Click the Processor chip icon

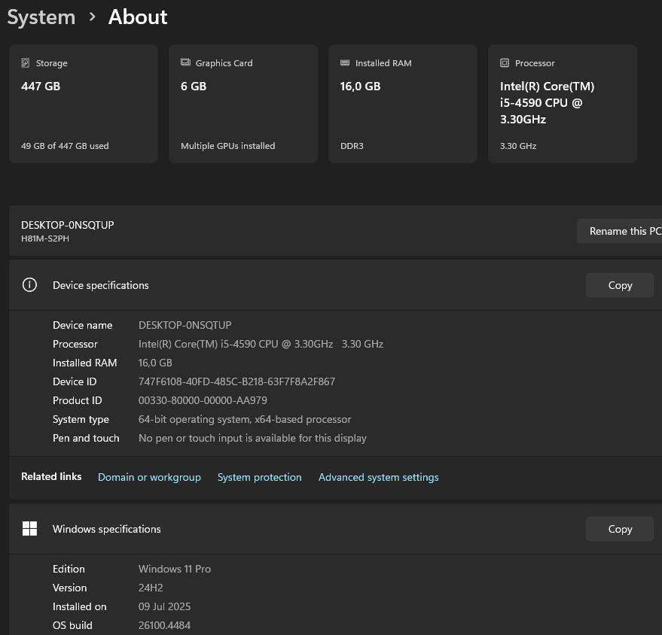pos(505,63)
